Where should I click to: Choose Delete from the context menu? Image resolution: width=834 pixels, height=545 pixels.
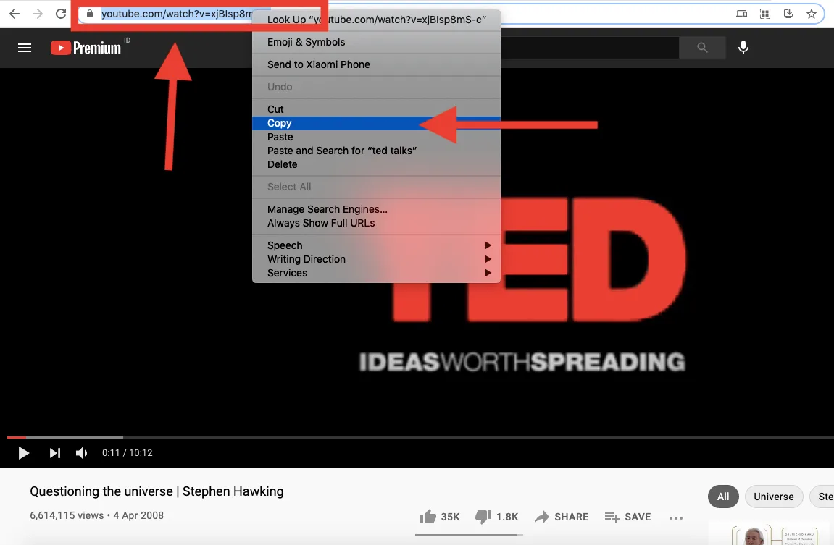point(376,165)
